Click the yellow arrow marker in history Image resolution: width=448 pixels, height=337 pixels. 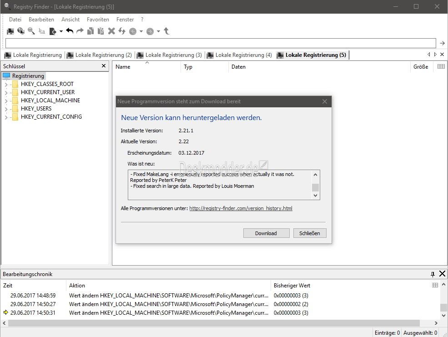(x=6, y=312)
